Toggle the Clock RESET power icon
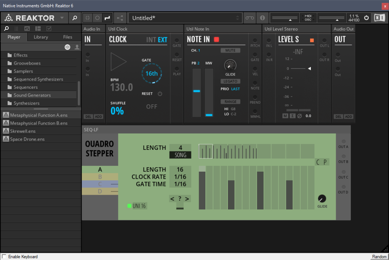 point(160,94)
